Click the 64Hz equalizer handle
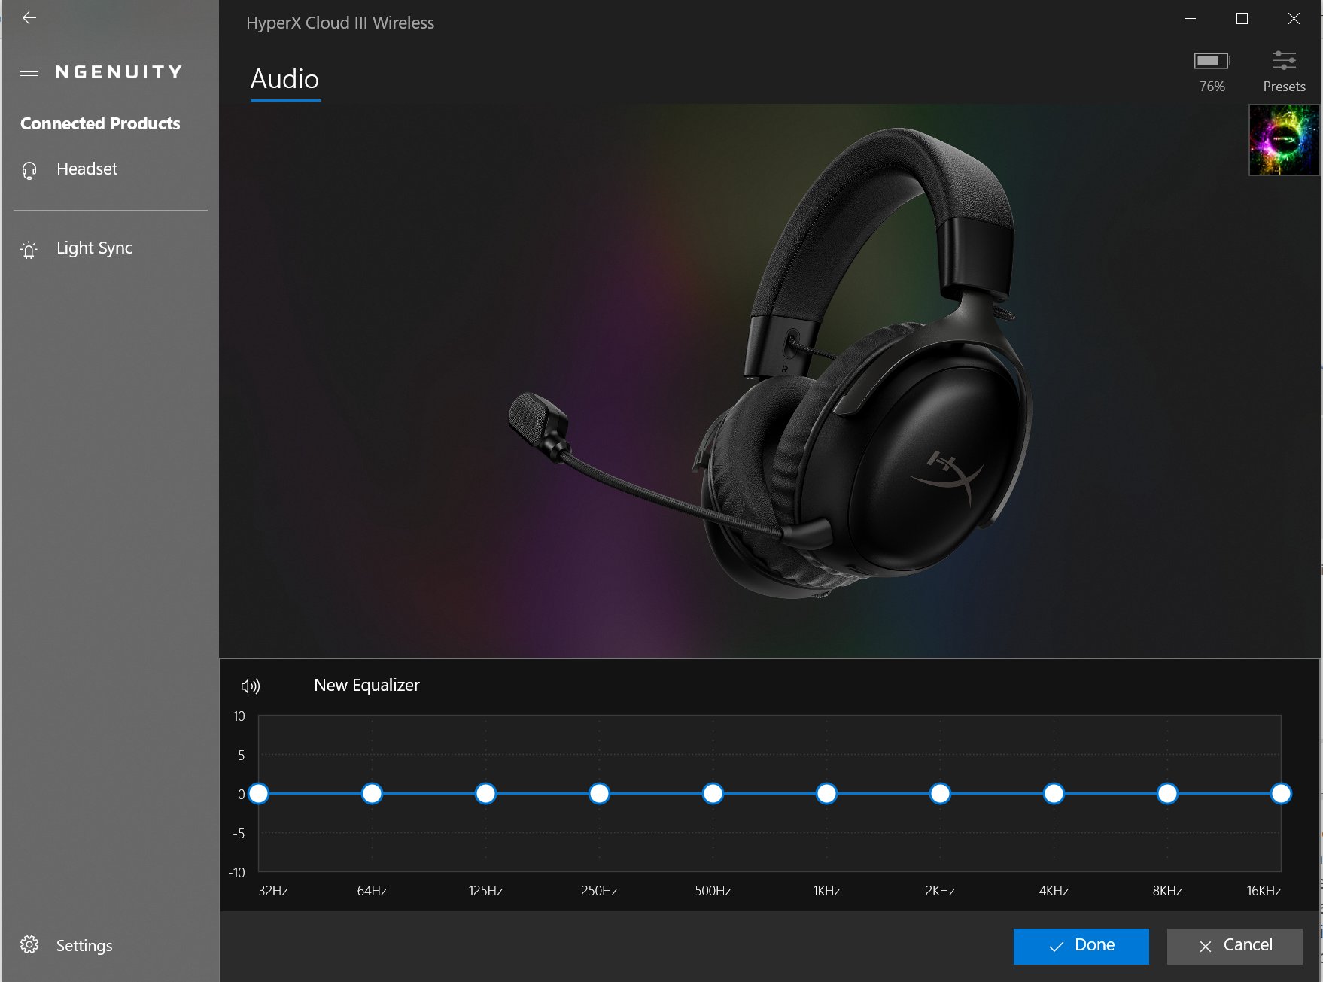 [x=372, y=794]
